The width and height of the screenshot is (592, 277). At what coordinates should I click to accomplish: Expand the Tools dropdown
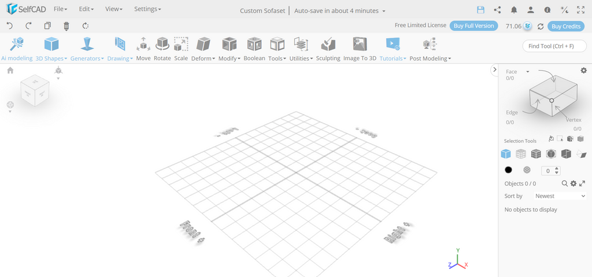click(277, 49)
